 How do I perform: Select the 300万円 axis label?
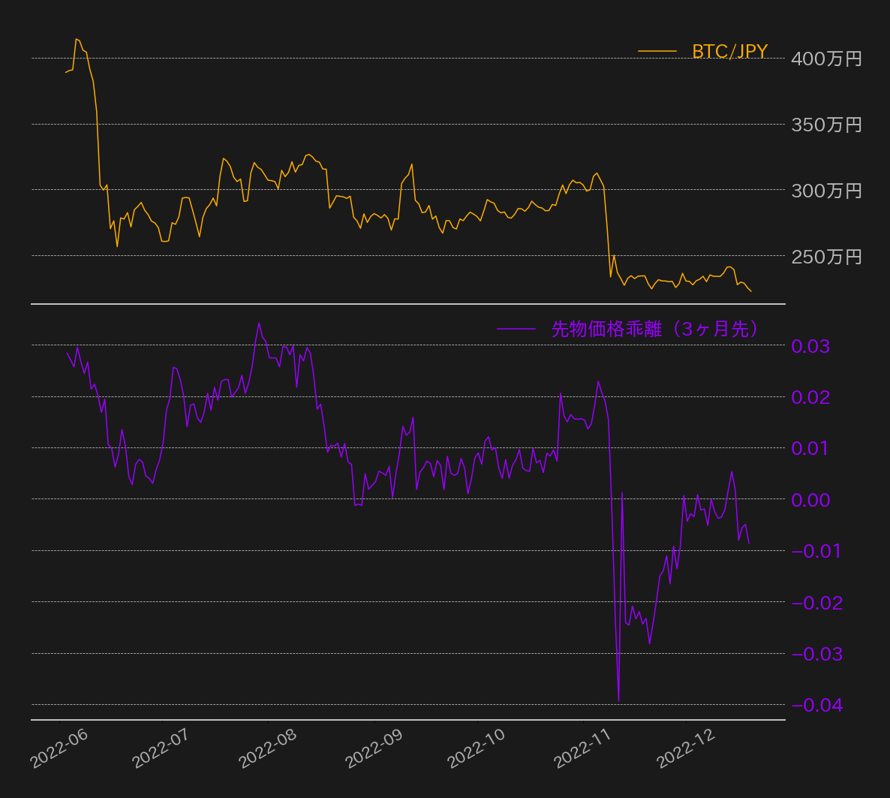[x=826, y=190]
